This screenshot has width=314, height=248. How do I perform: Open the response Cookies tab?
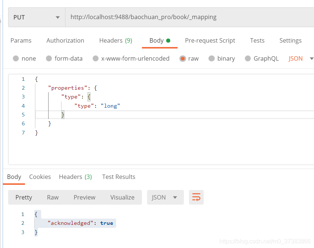coord(40,177)
